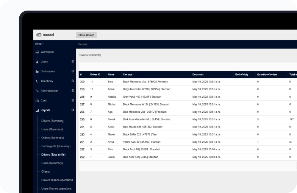Click the Cash money icon
The width and height of the screenshot is (297, 193).
pyautogui.click(x=37, y=101)
